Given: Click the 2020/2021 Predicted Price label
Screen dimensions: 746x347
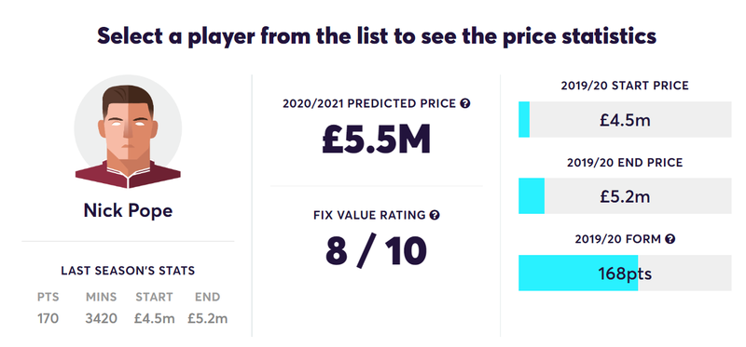Looking at the screenshot, I should (369, 103).
